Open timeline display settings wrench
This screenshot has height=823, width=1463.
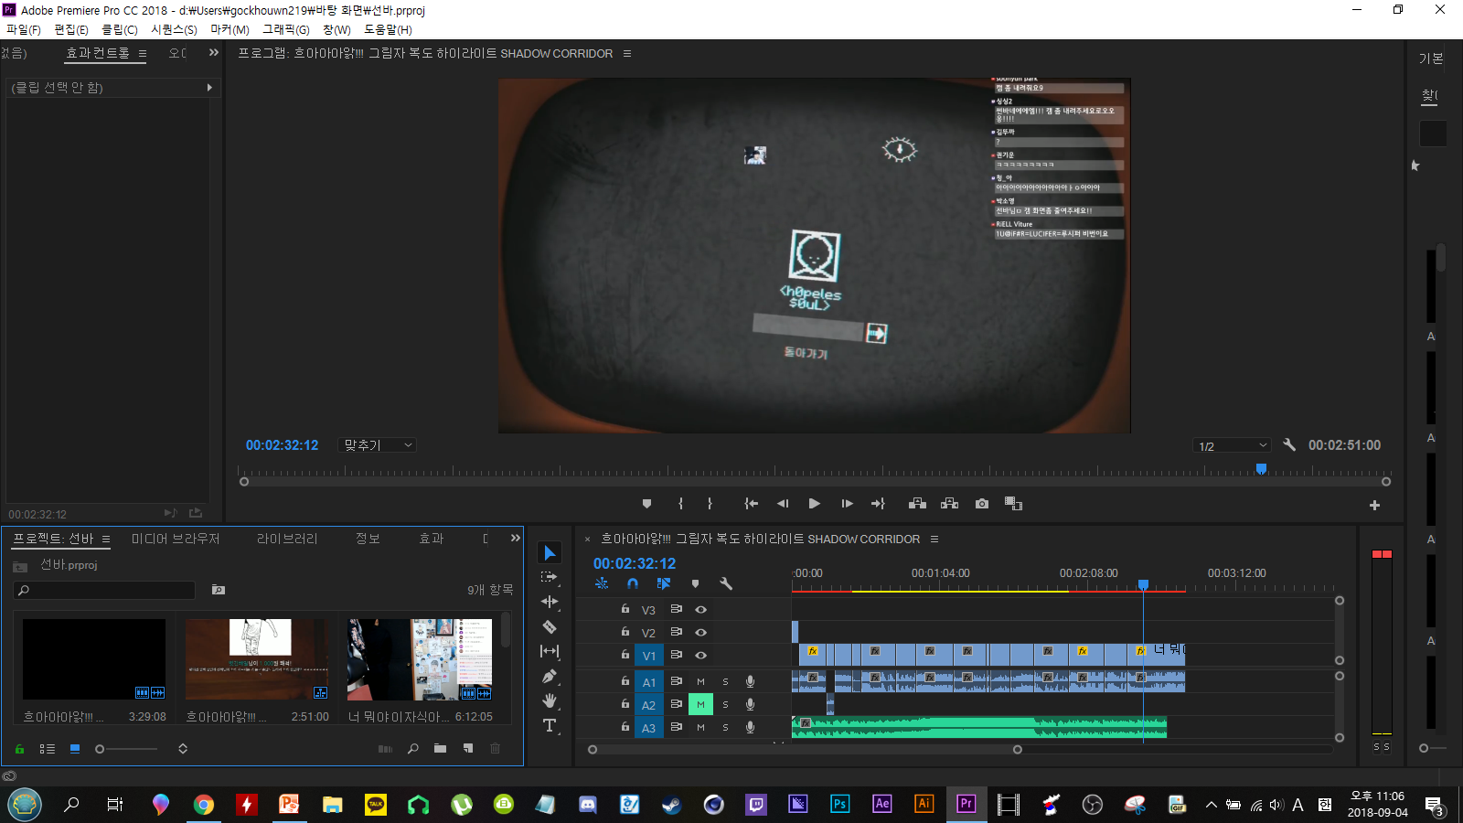(x=726, y=583)
